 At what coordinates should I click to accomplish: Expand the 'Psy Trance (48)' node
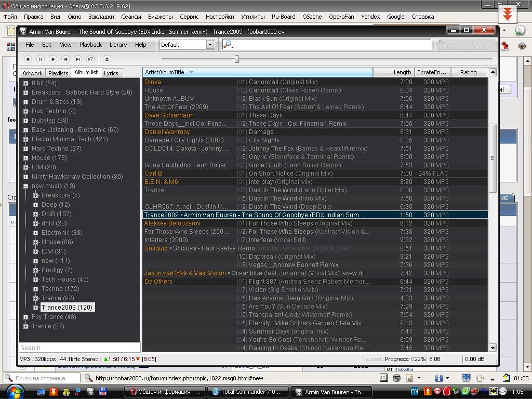[x=25, y=317]
